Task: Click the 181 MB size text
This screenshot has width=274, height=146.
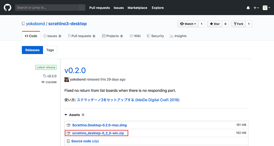Action: coord(241,125)
